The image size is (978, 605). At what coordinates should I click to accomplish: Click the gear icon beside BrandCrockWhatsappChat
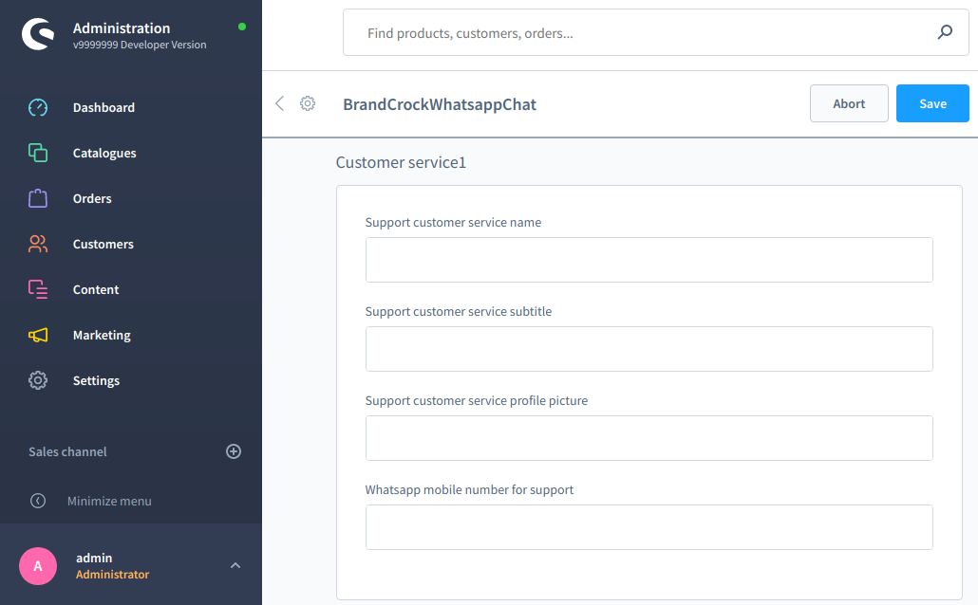(x=308, y=103)
